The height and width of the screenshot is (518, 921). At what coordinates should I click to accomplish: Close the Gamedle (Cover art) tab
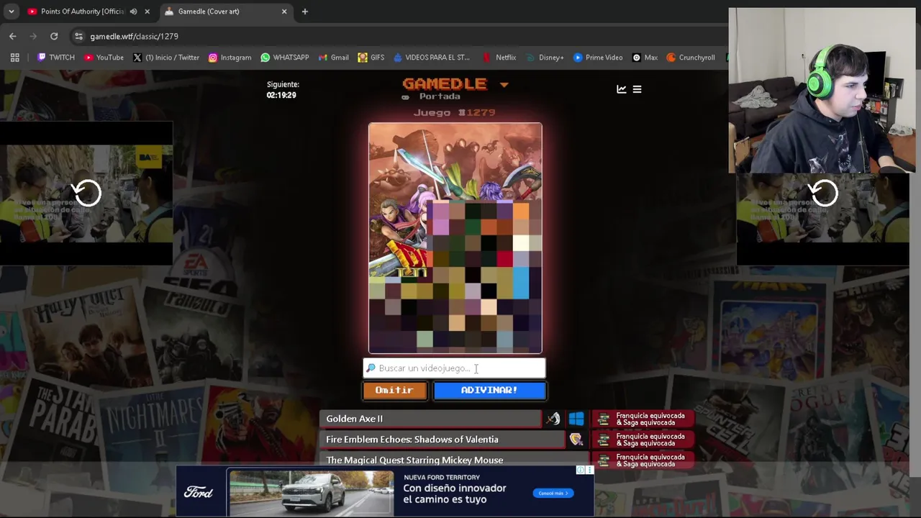click(x=284, y=12)
